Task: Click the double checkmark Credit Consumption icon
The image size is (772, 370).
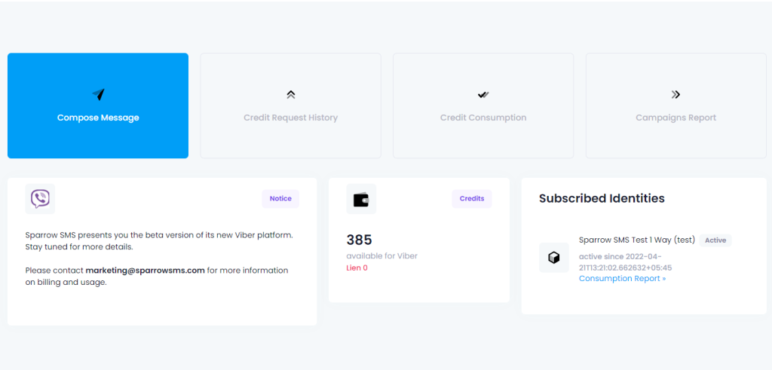Action: (483, 95)
